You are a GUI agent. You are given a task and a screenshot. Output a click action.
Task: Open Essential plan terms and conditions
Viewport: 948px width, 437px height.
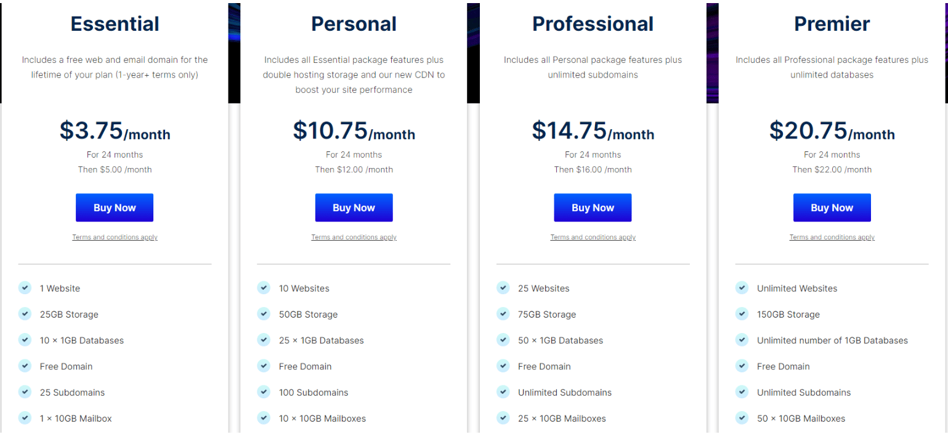coord(115,238)
